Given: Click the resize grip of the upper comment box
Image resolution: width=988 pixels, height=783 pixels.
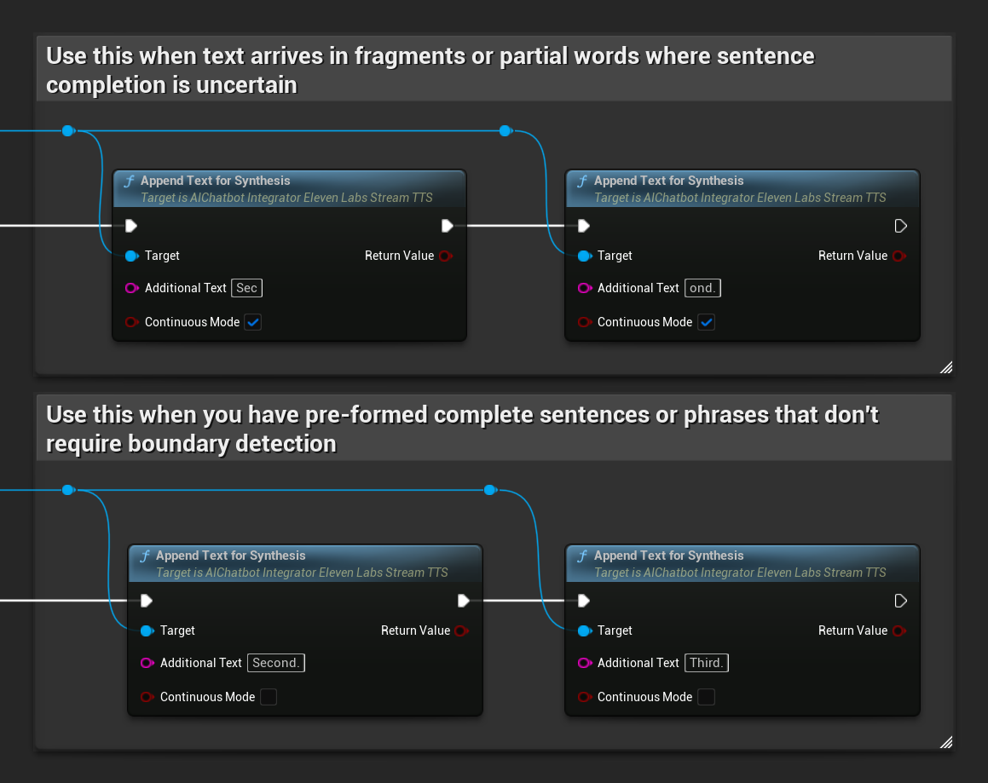Looking at the screenshot, I should [946, 367].
